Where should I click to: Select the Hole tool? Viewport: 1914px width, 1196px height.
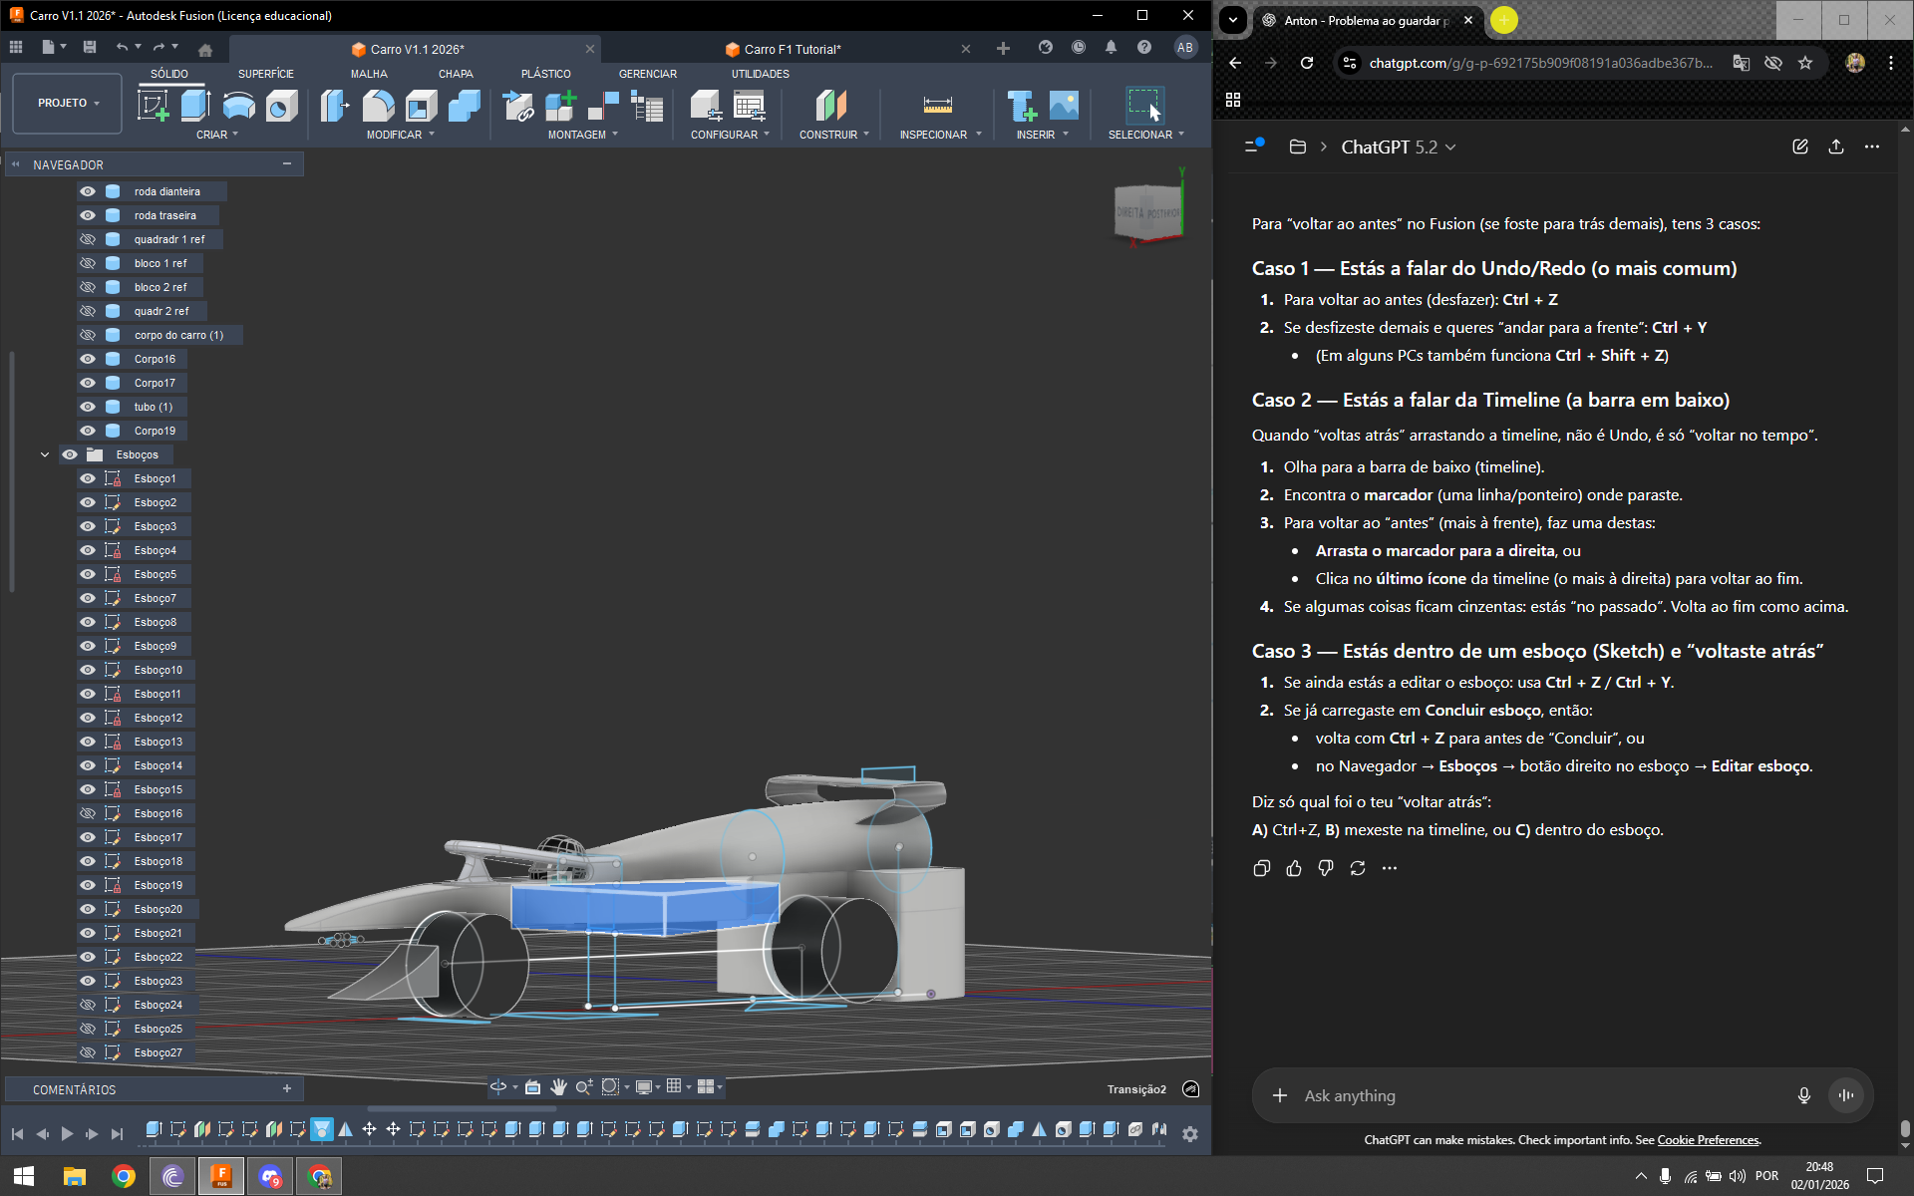(x=282, y=105)
